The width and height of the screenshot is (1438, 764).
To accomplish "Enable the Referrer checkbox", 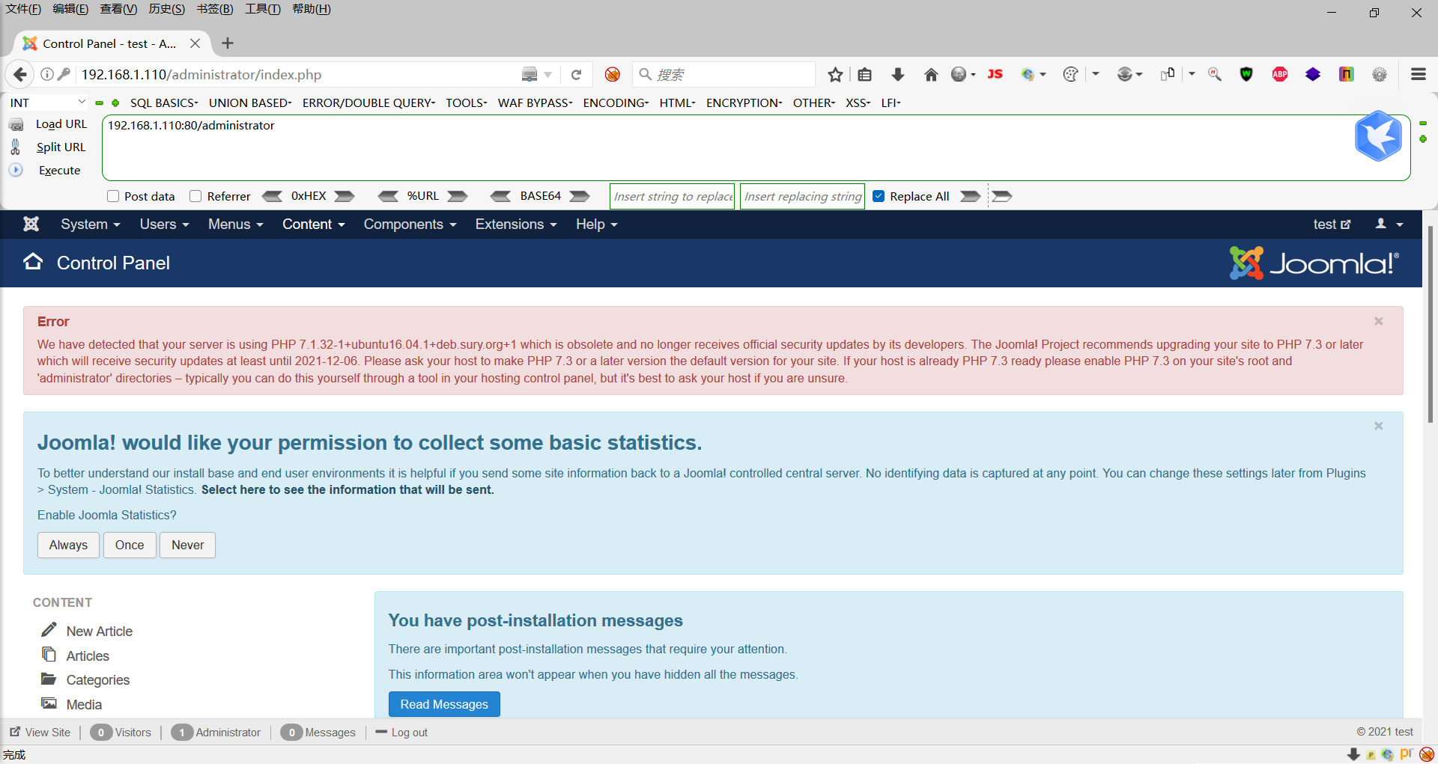I will (195, 196).
